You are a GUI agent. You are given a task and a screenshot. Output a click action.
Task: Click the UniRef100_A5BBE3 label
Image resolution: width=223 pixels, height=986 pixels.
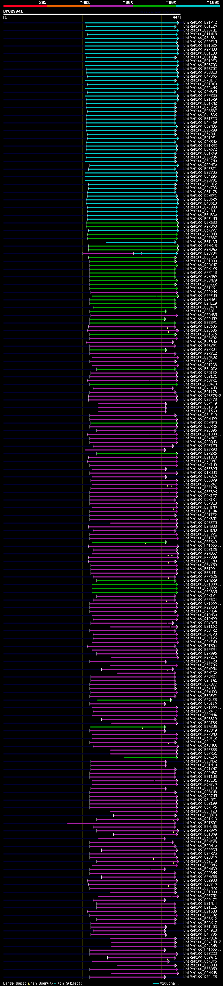200,73
